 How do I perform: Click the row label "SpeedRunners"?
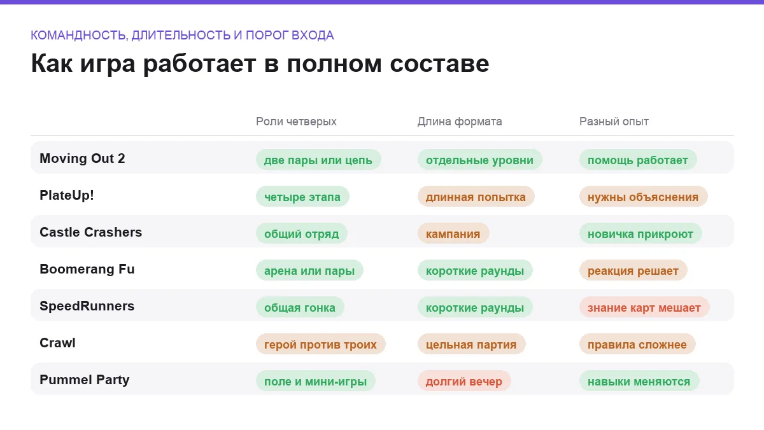(87, 306)
